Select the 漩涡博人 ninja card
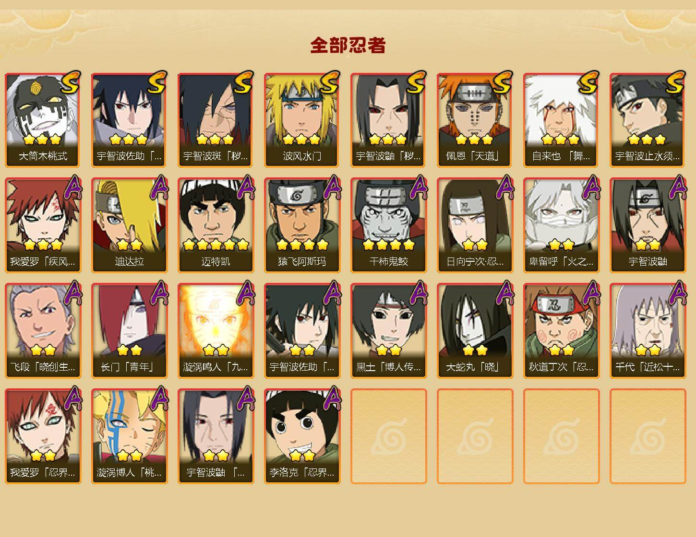Viewport: 696px width, 537px height. point(130,436)
